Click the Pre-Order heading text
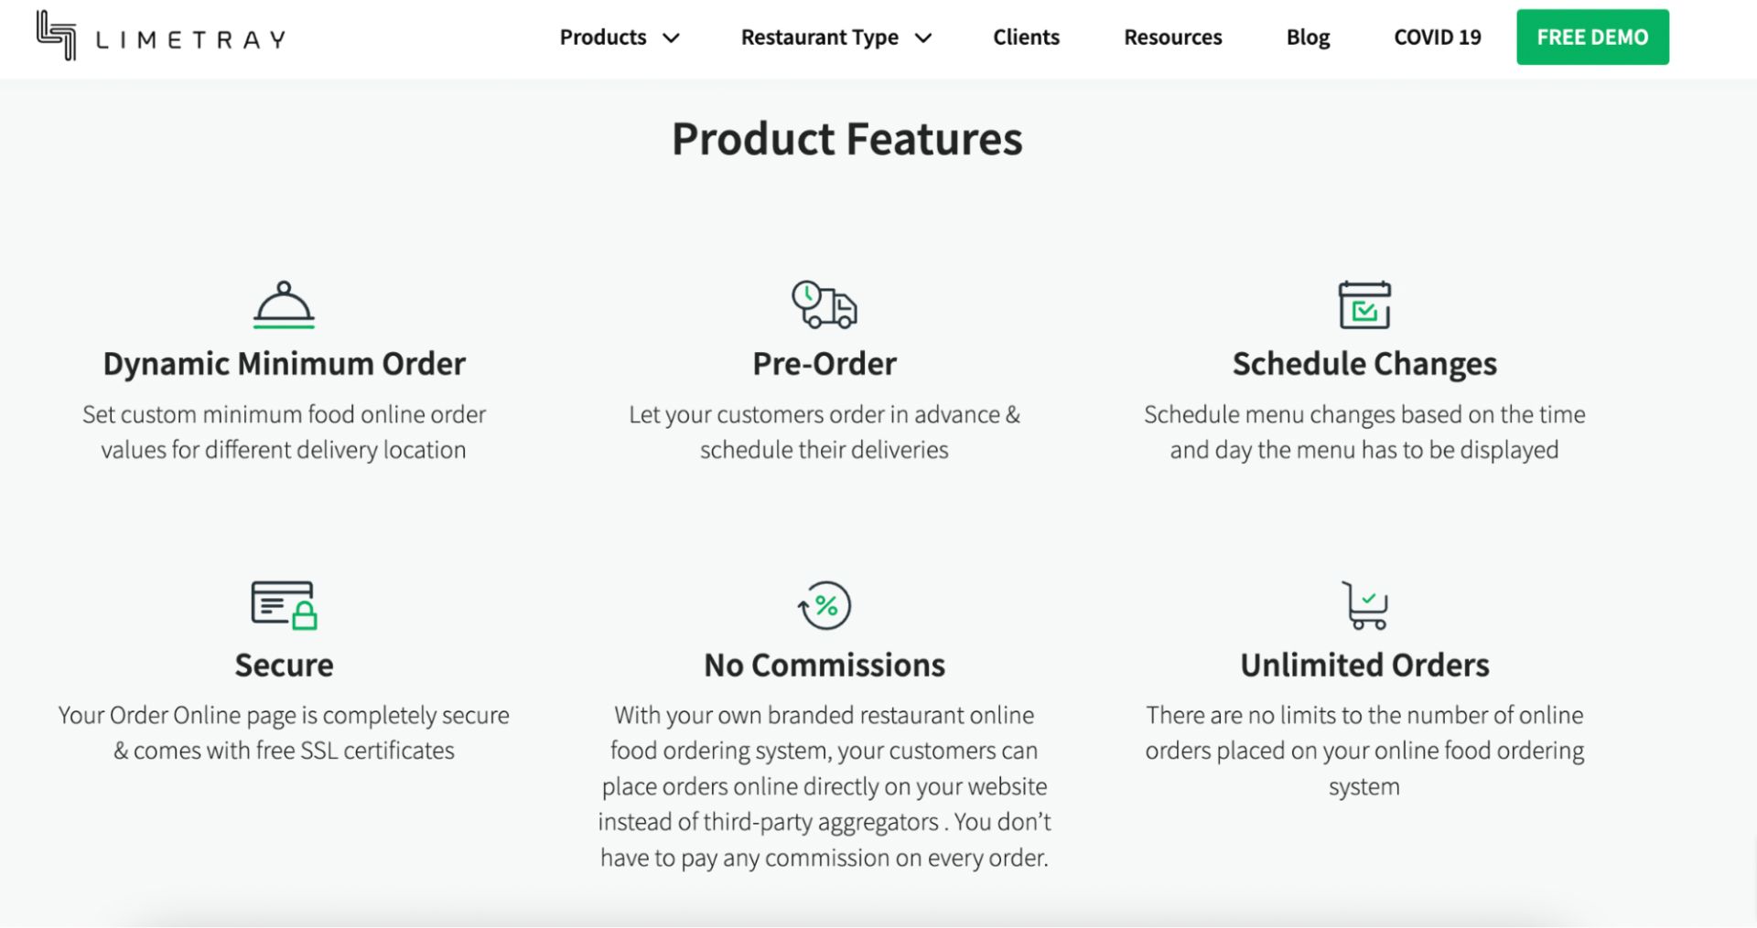 pyautogui.click(x=824, y=363)
